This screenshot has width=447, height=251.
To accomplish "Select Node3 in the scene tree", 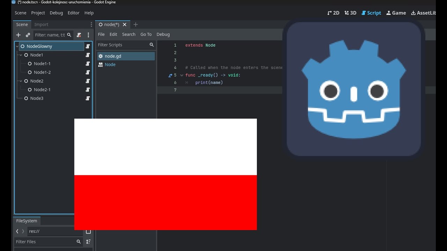I will tap(37, 98).
